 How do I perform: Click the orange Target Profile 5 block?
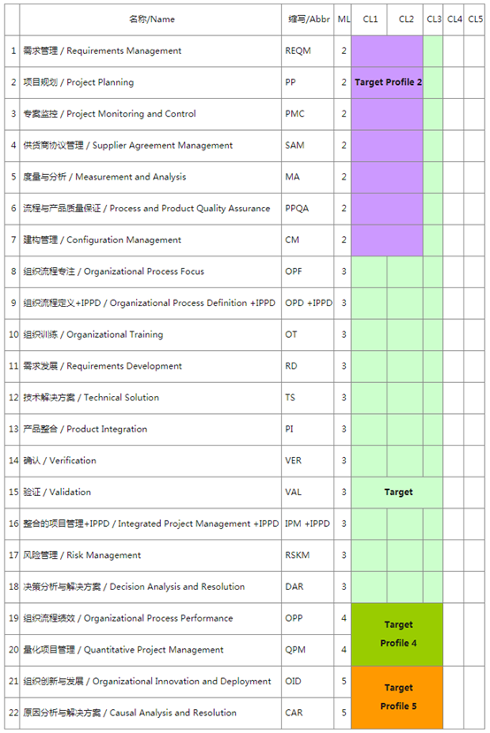[x=397, y=698]
